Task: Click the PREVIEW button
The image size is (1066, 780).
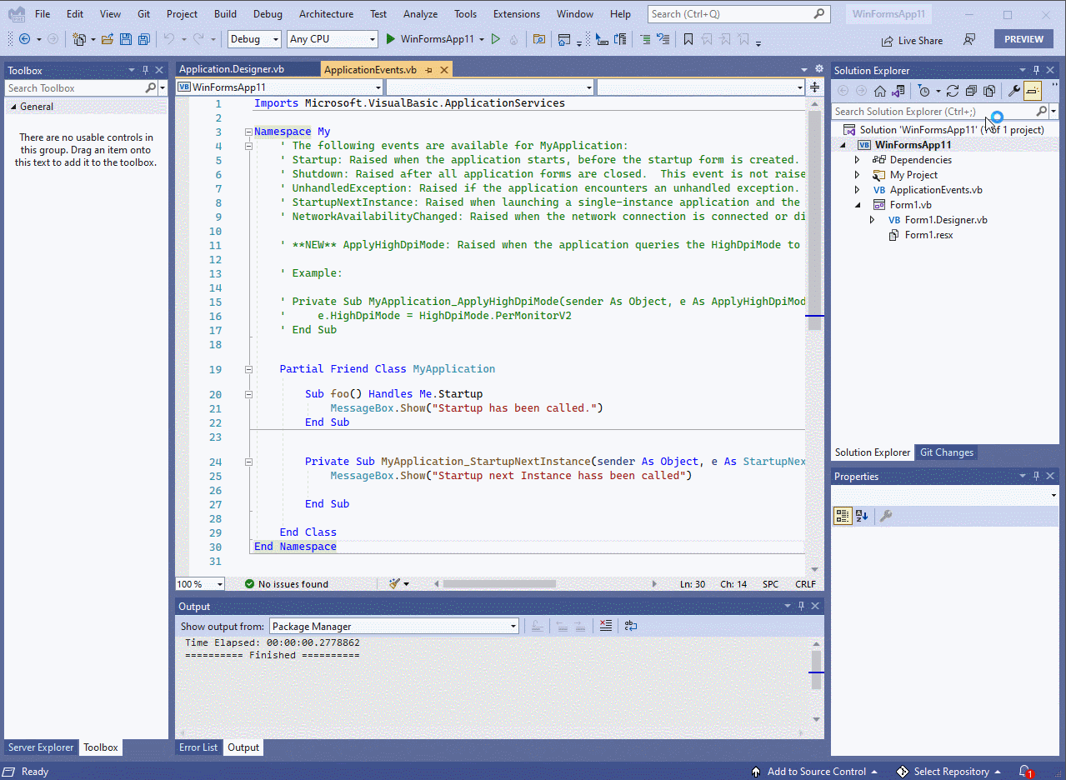Action: click(x=1023, y=38)
